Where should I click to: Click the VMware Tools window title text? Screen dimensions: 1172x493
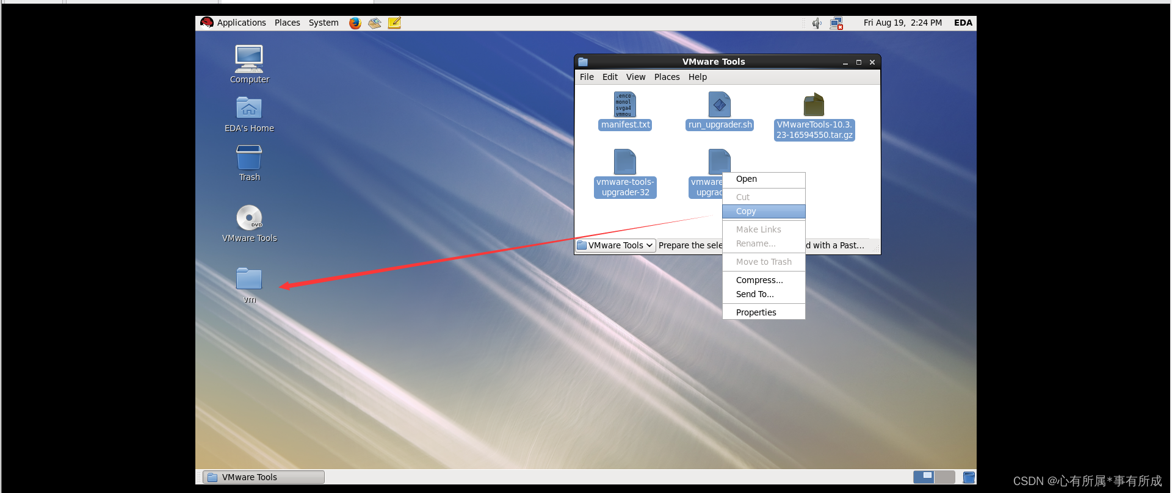point(714,62)
